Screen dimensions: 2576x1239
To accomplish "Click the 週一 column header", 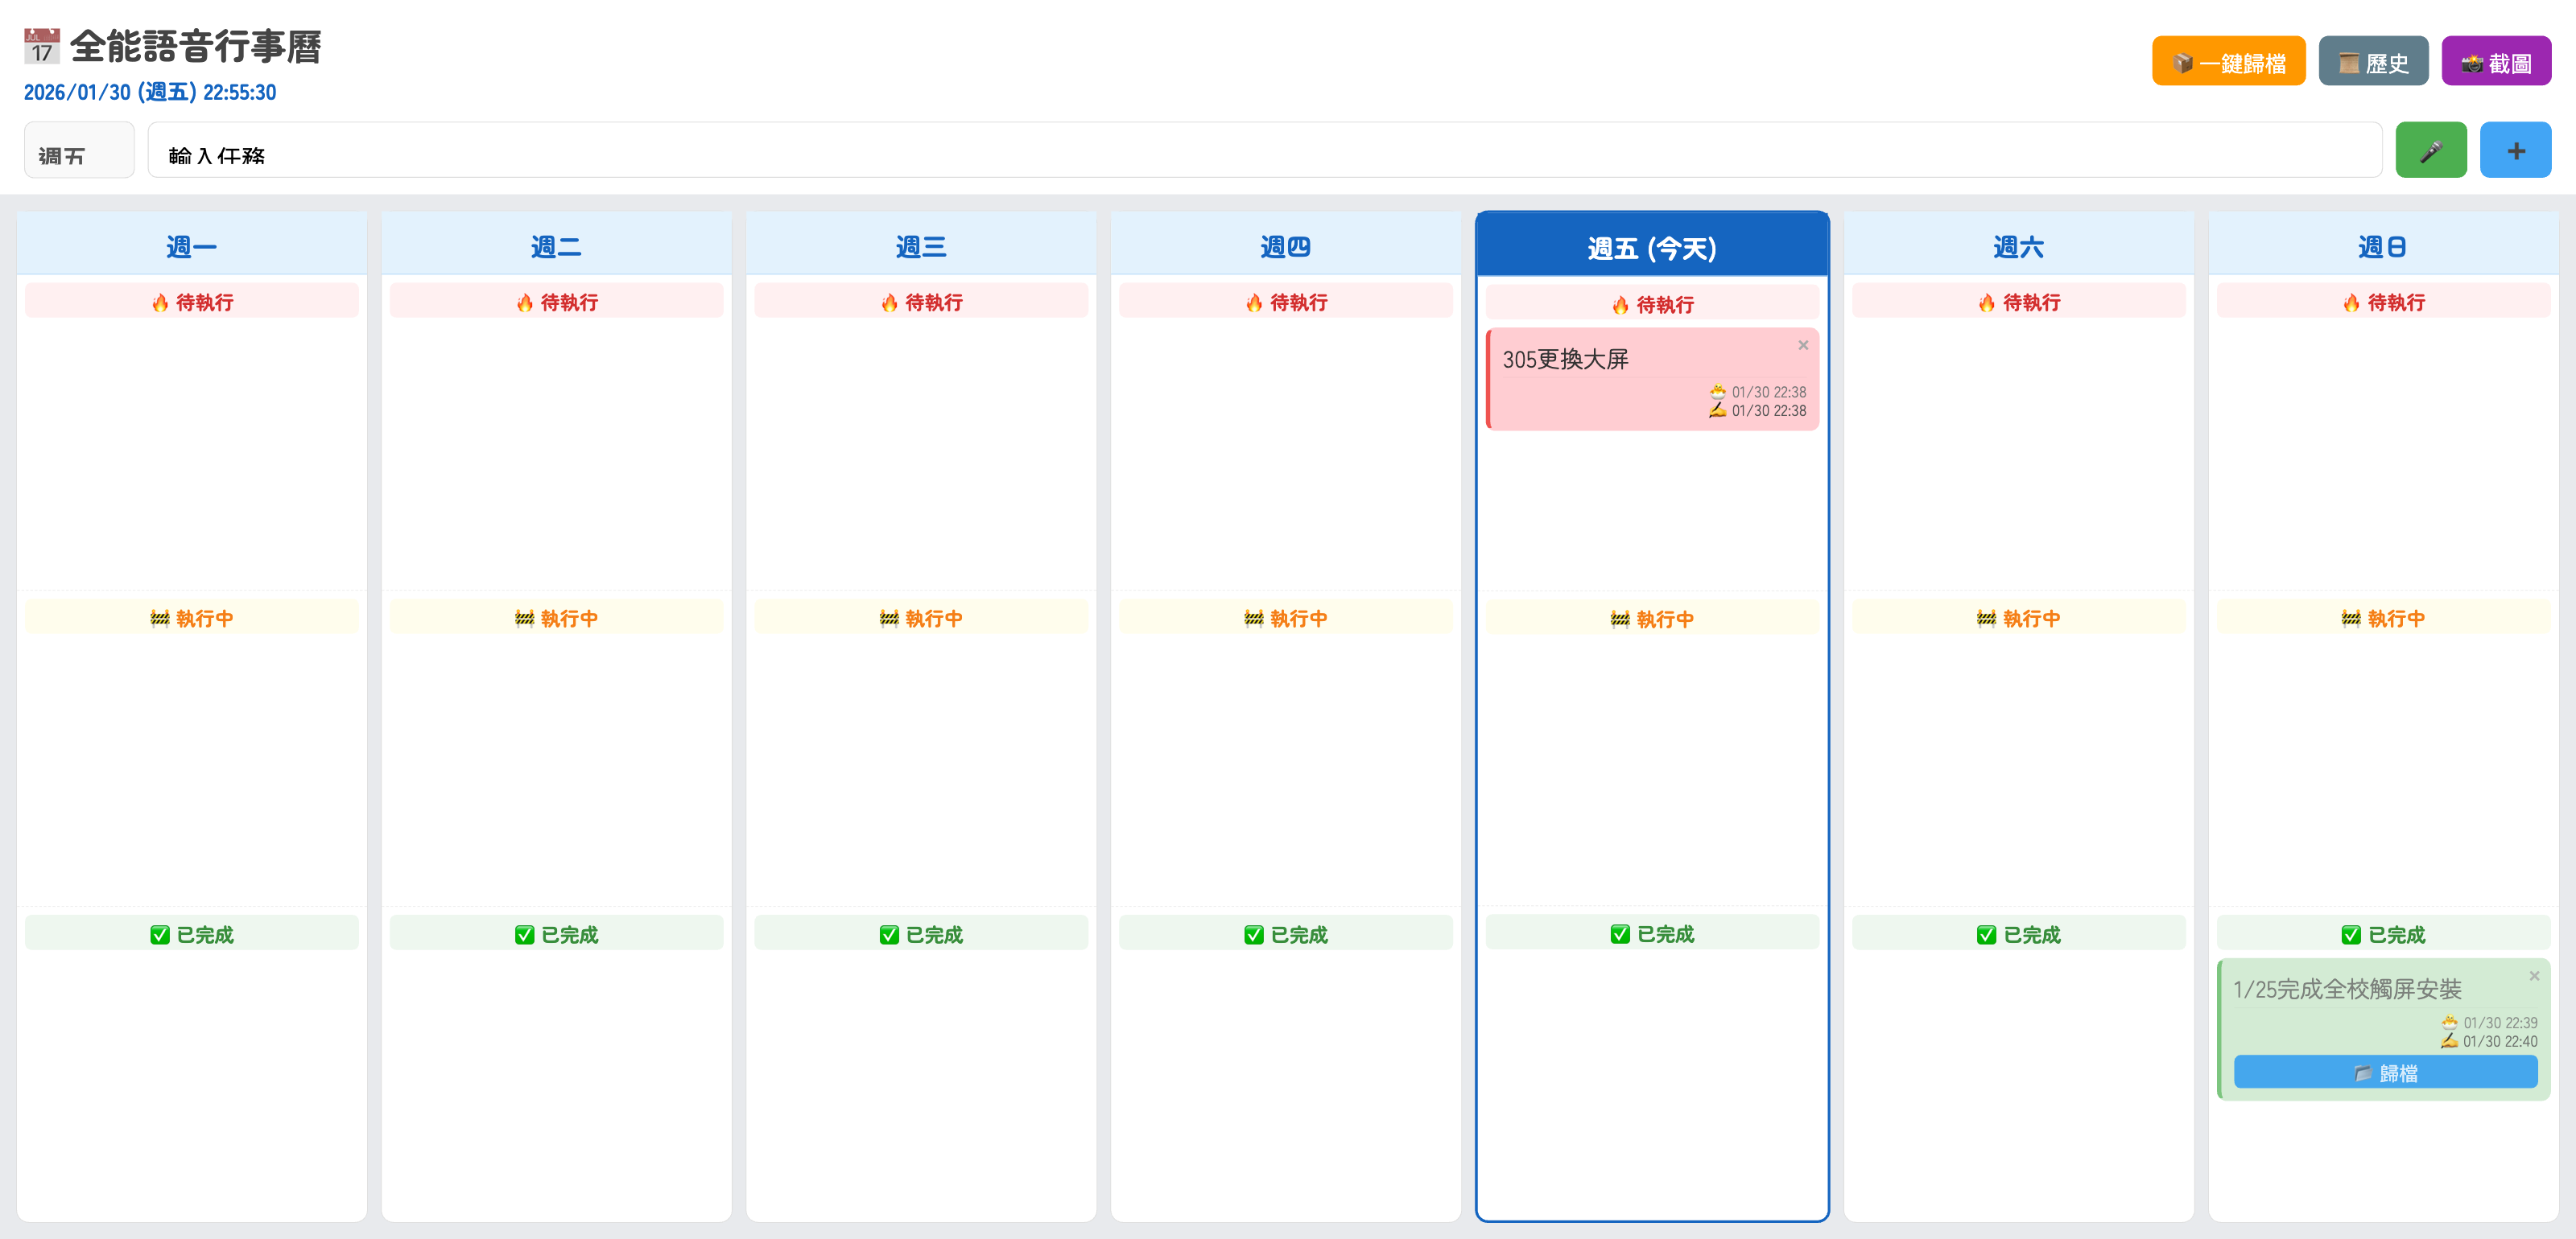I will tap(191, 244).
